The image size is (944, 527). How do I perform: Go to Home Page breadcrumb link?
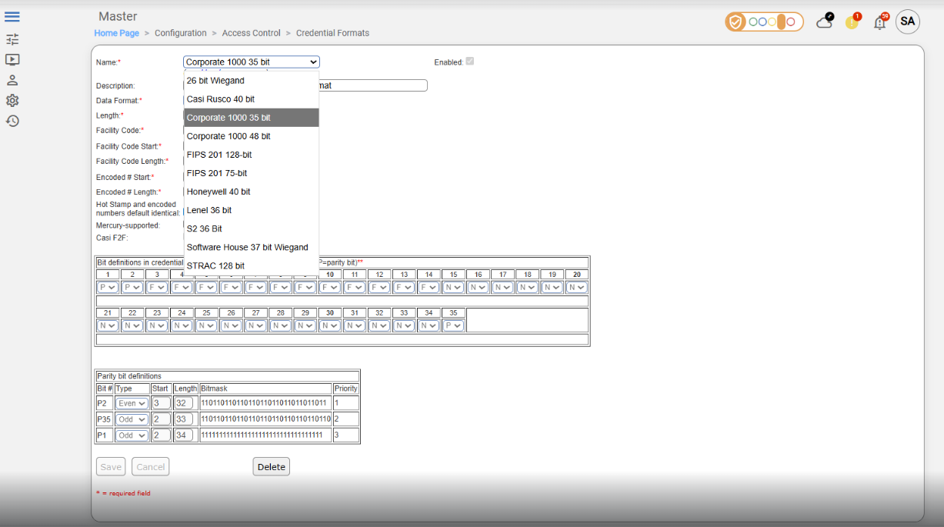(x=117, y=33)
